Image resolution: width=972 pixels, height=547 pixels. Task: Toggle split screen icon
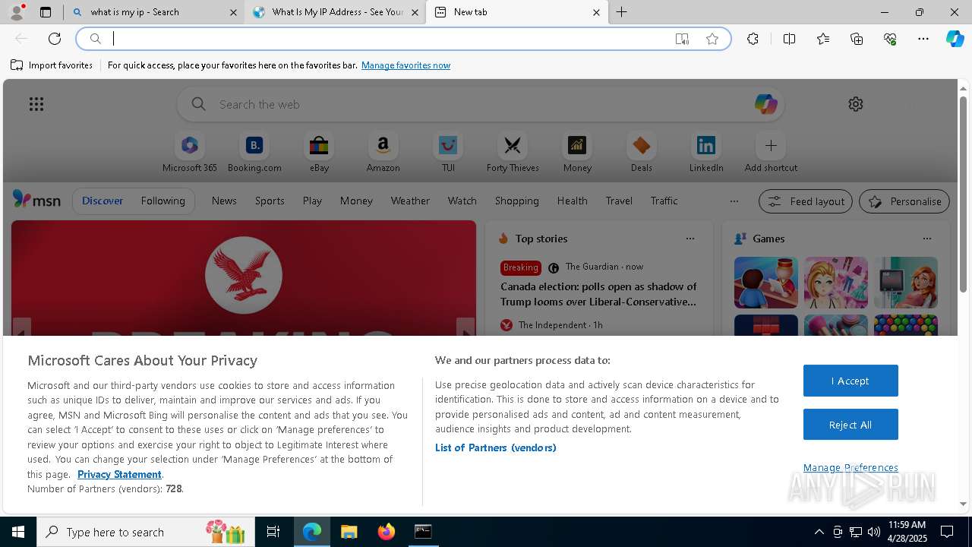coord(789,39)
